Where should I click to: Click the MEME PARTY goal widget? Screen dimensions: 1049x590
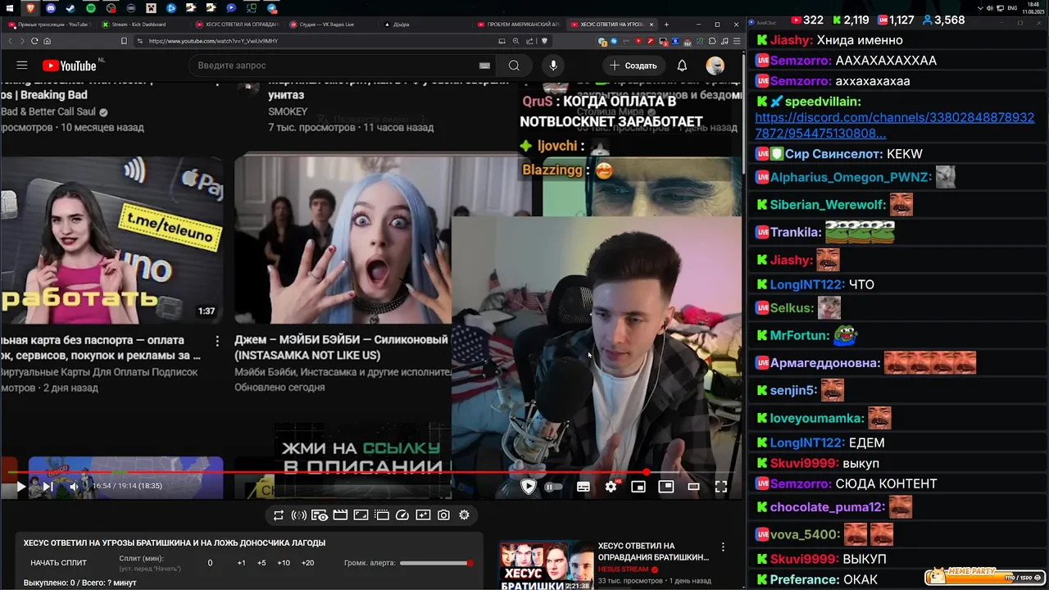coord(983,577)
